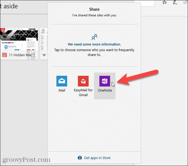Choose EasyMail for Gmail share target
The height and width of the screenshot is (166, 188).
[x=83, y=86]
